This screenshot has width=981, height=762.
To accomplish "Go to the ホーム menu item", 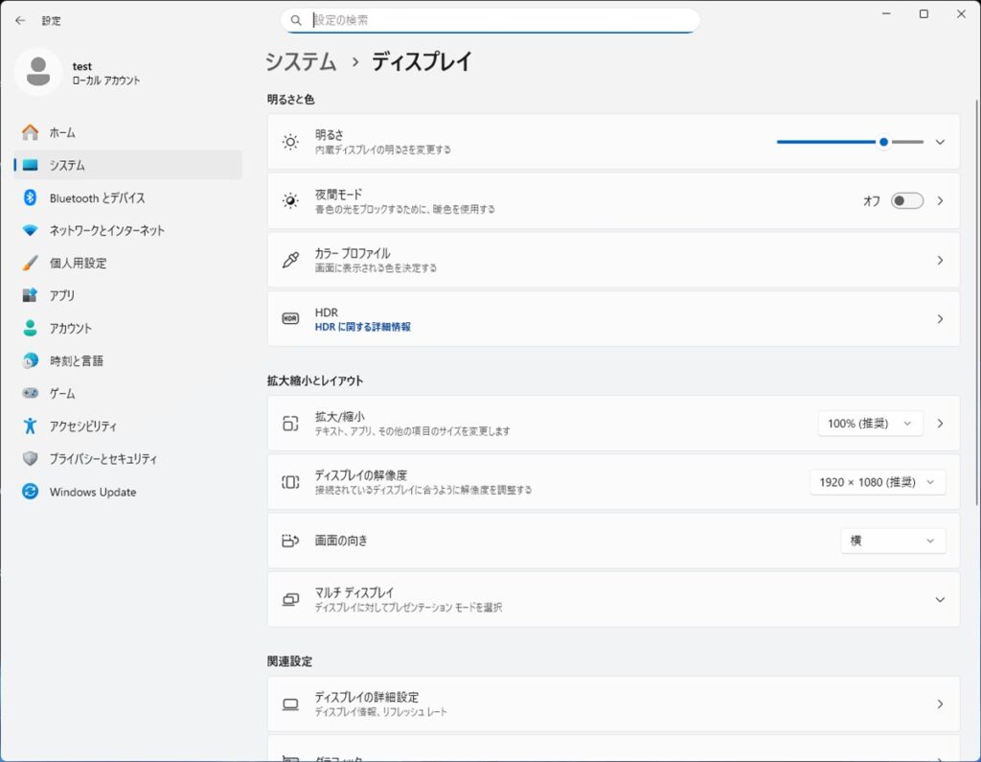I will (x=62, y=132).
